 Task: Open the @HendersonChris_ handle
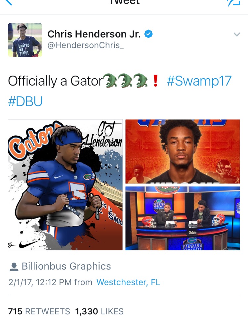point(85,45)
